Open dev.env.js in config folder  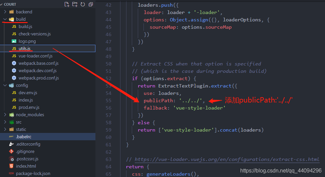click(x=28, y=93)
